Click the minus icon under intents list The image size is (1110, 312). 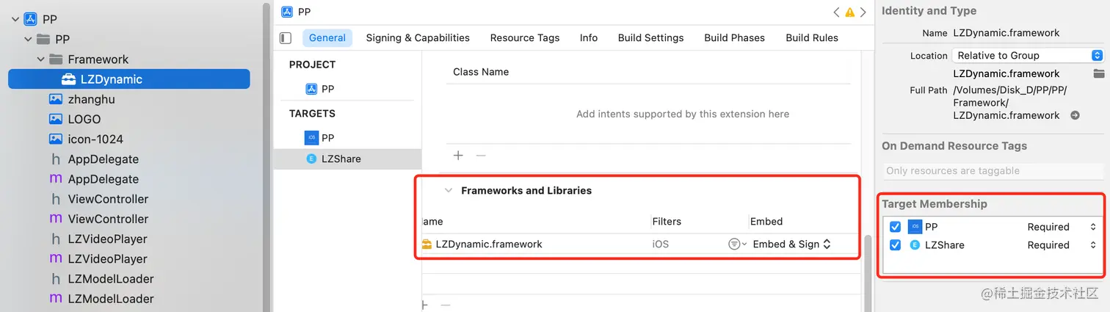pos(481,155)
